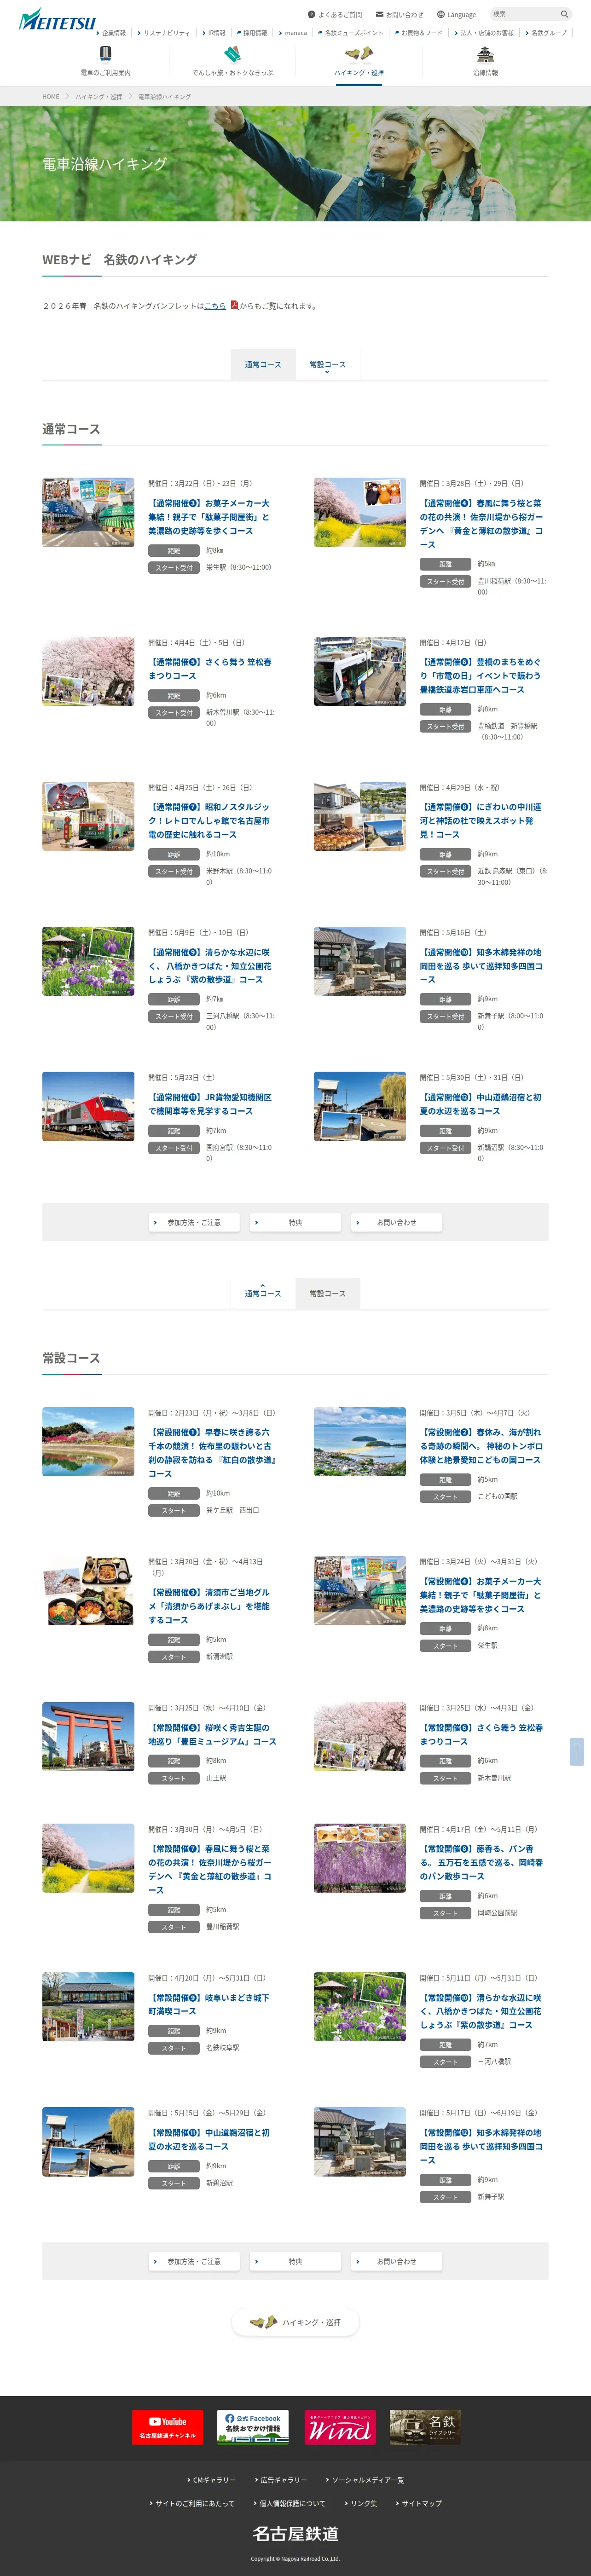Open ソーシャルメディア一覧 footer link
The image size is (591, 2576).
point(366,2480)
